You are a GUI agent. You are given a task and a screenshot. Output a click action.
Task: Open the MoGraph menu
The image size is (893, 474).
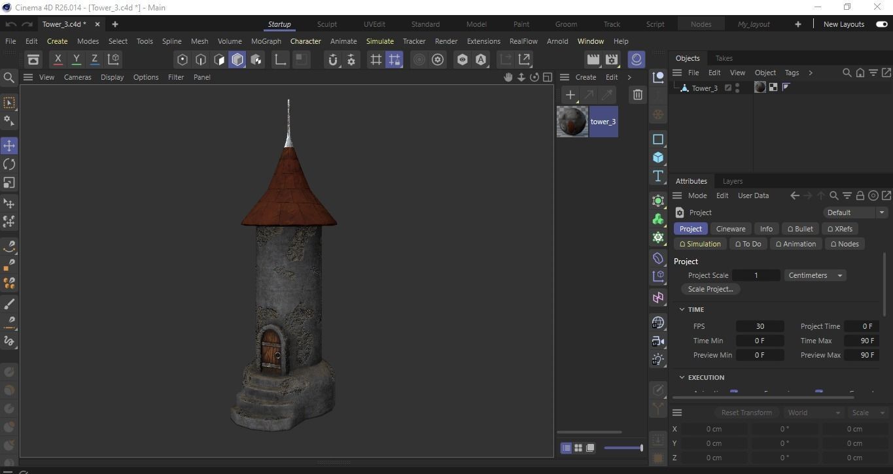coord(266,41)
